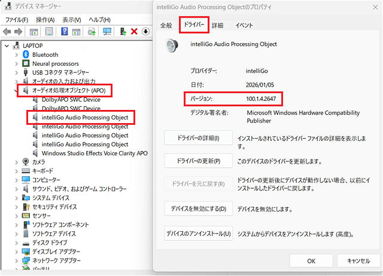Expand the Neural processors node
Image resolution: width=383 pixels, height=276 pixels.
point(16,64)
